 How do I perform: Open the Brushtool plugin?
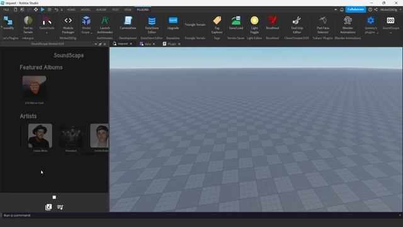[x=273, y=23]
